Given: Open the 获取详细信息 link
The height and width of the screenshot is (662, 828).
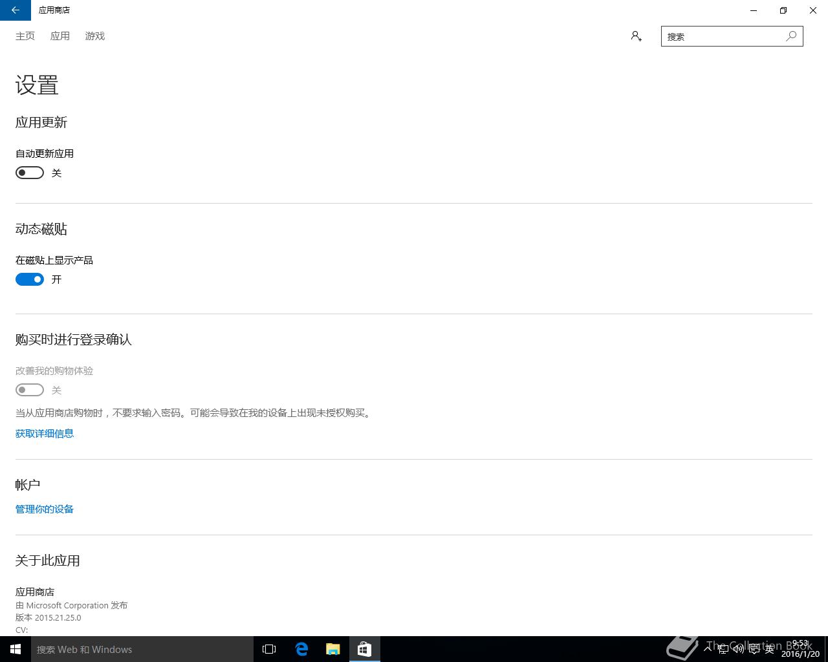Looking at the screenshot, I should pos(45,434).
